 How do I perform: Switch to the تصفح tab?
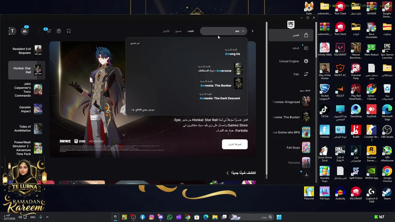click(178, 31)
